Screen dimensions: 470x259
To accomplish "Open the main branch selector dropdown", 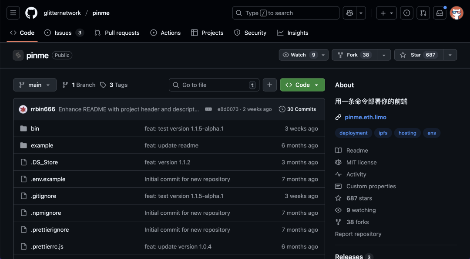I will tap(34, 85).
